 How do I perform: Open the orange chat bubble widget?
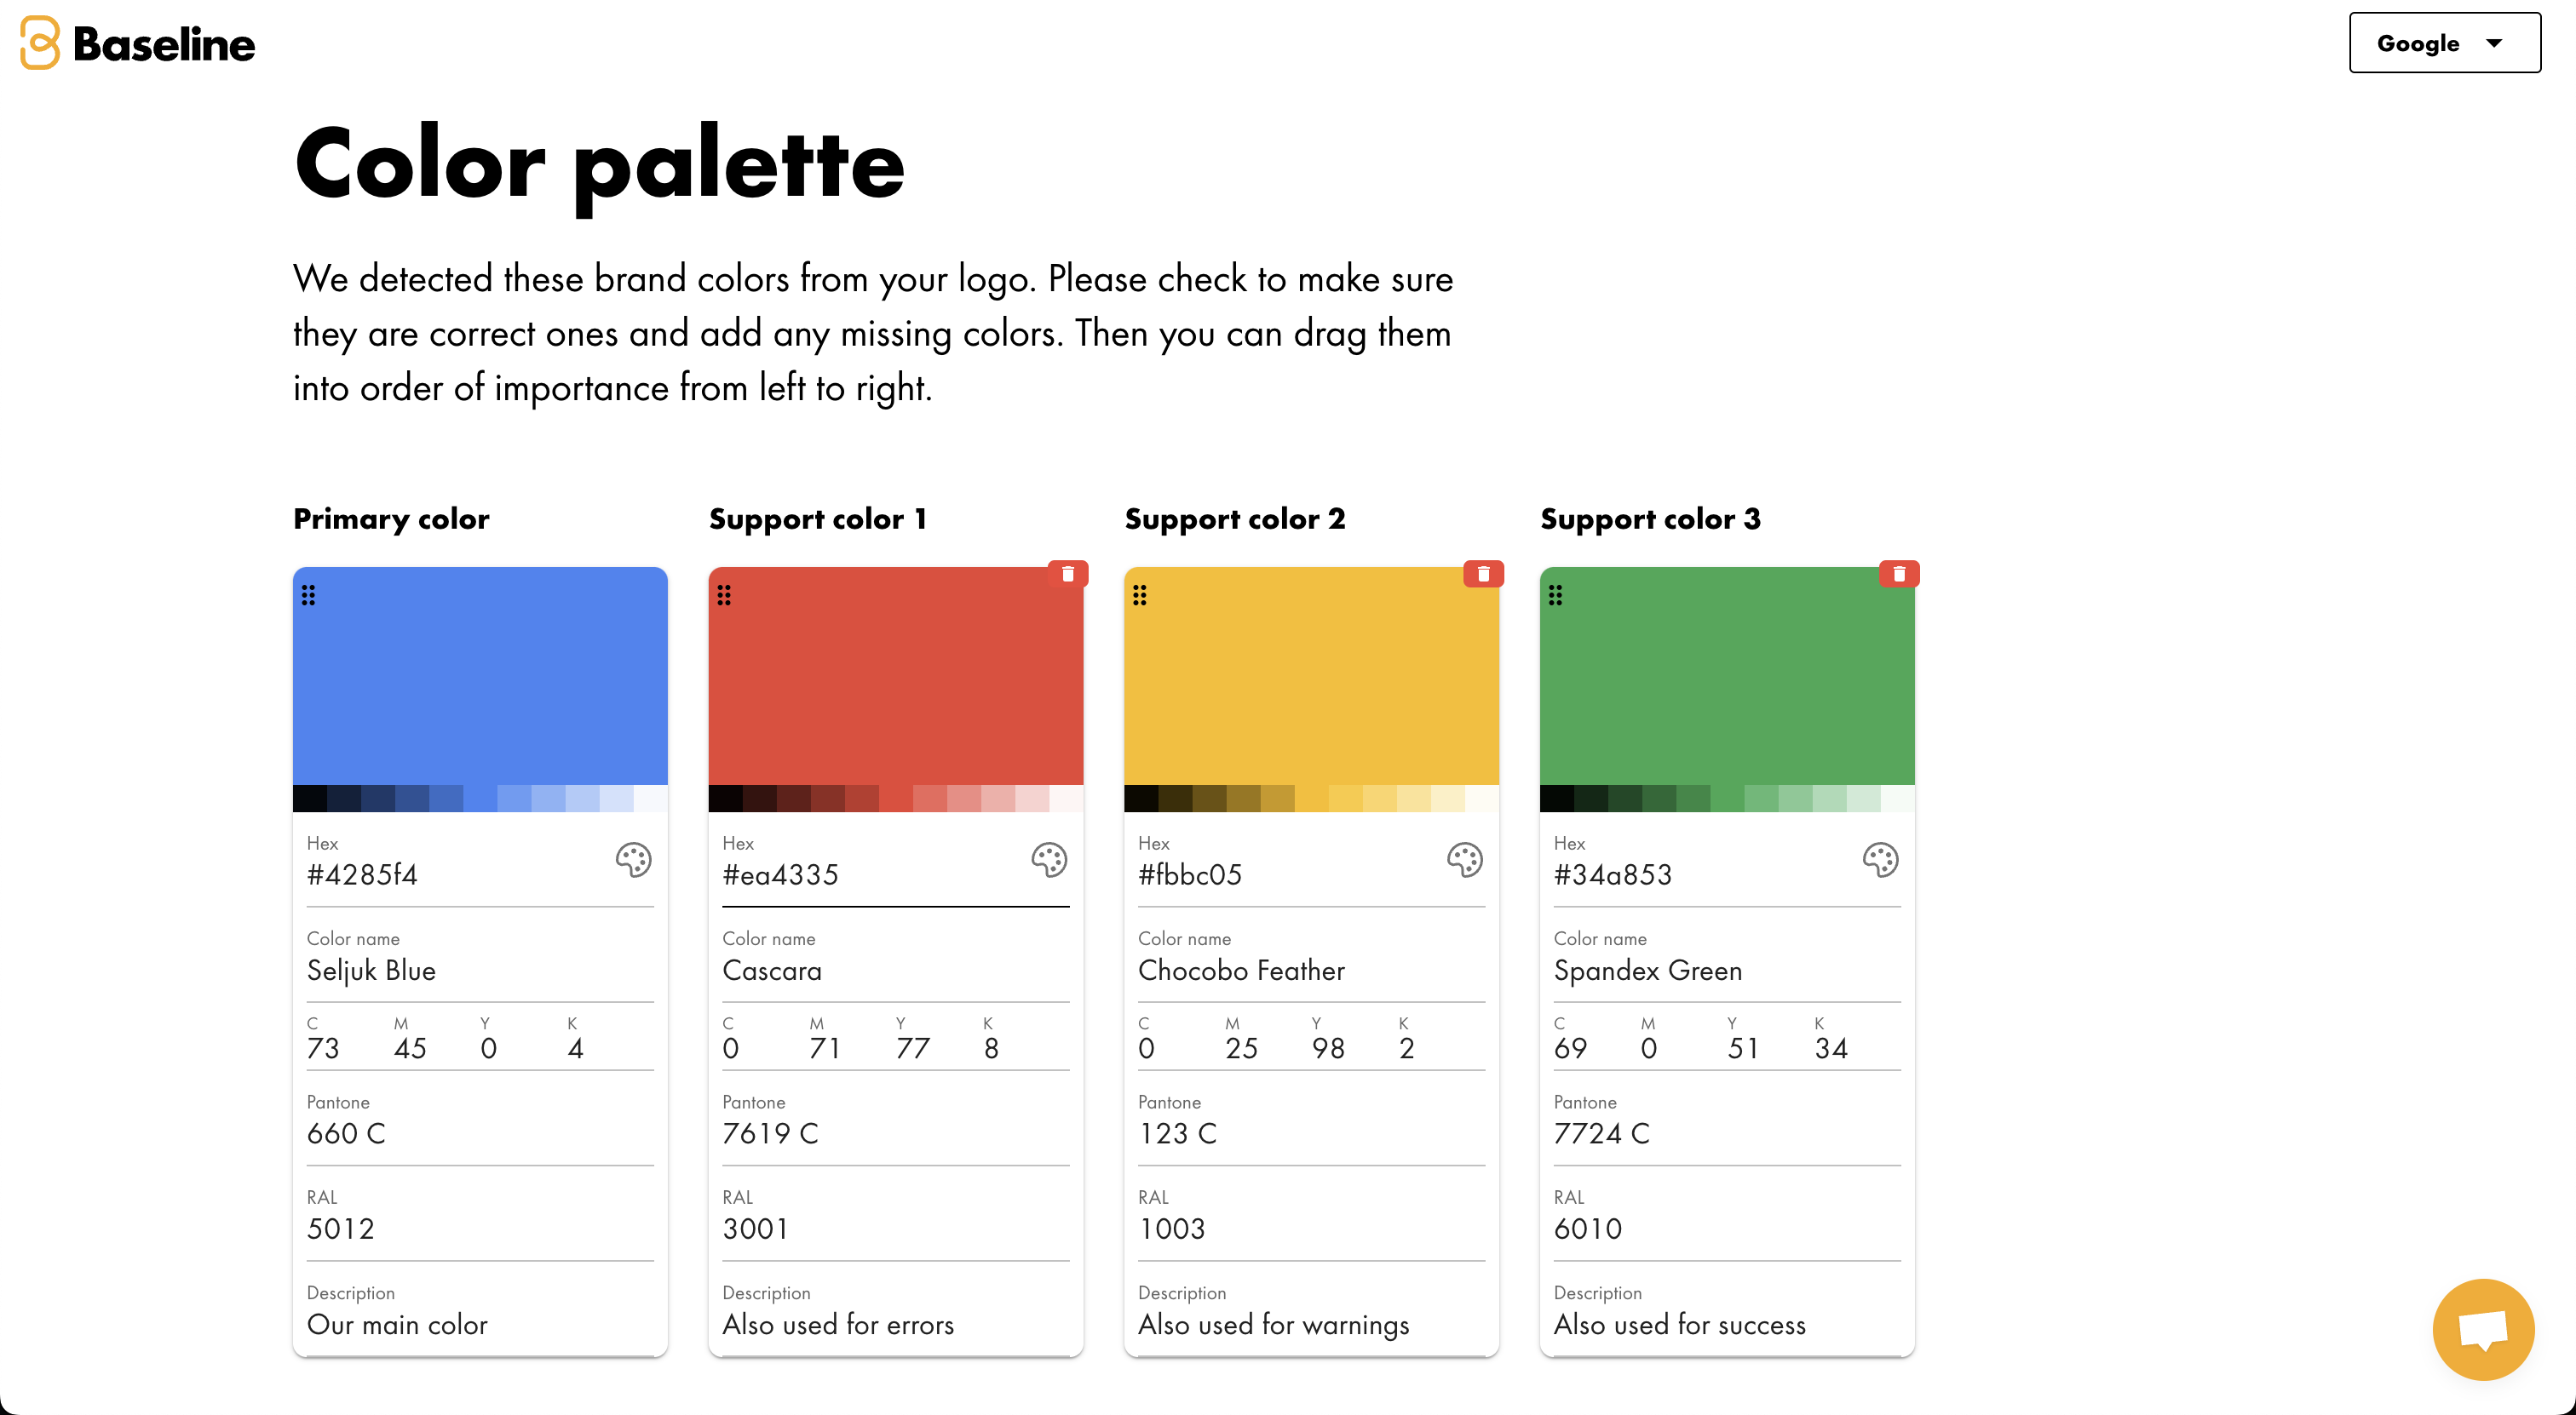2483,1329
